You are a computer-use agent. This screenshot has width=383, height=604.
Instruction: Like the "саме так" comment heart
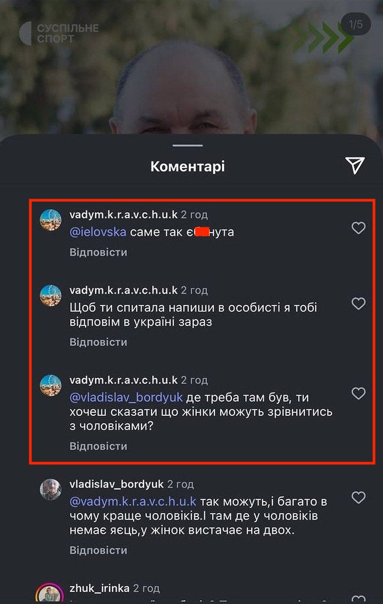359,228
